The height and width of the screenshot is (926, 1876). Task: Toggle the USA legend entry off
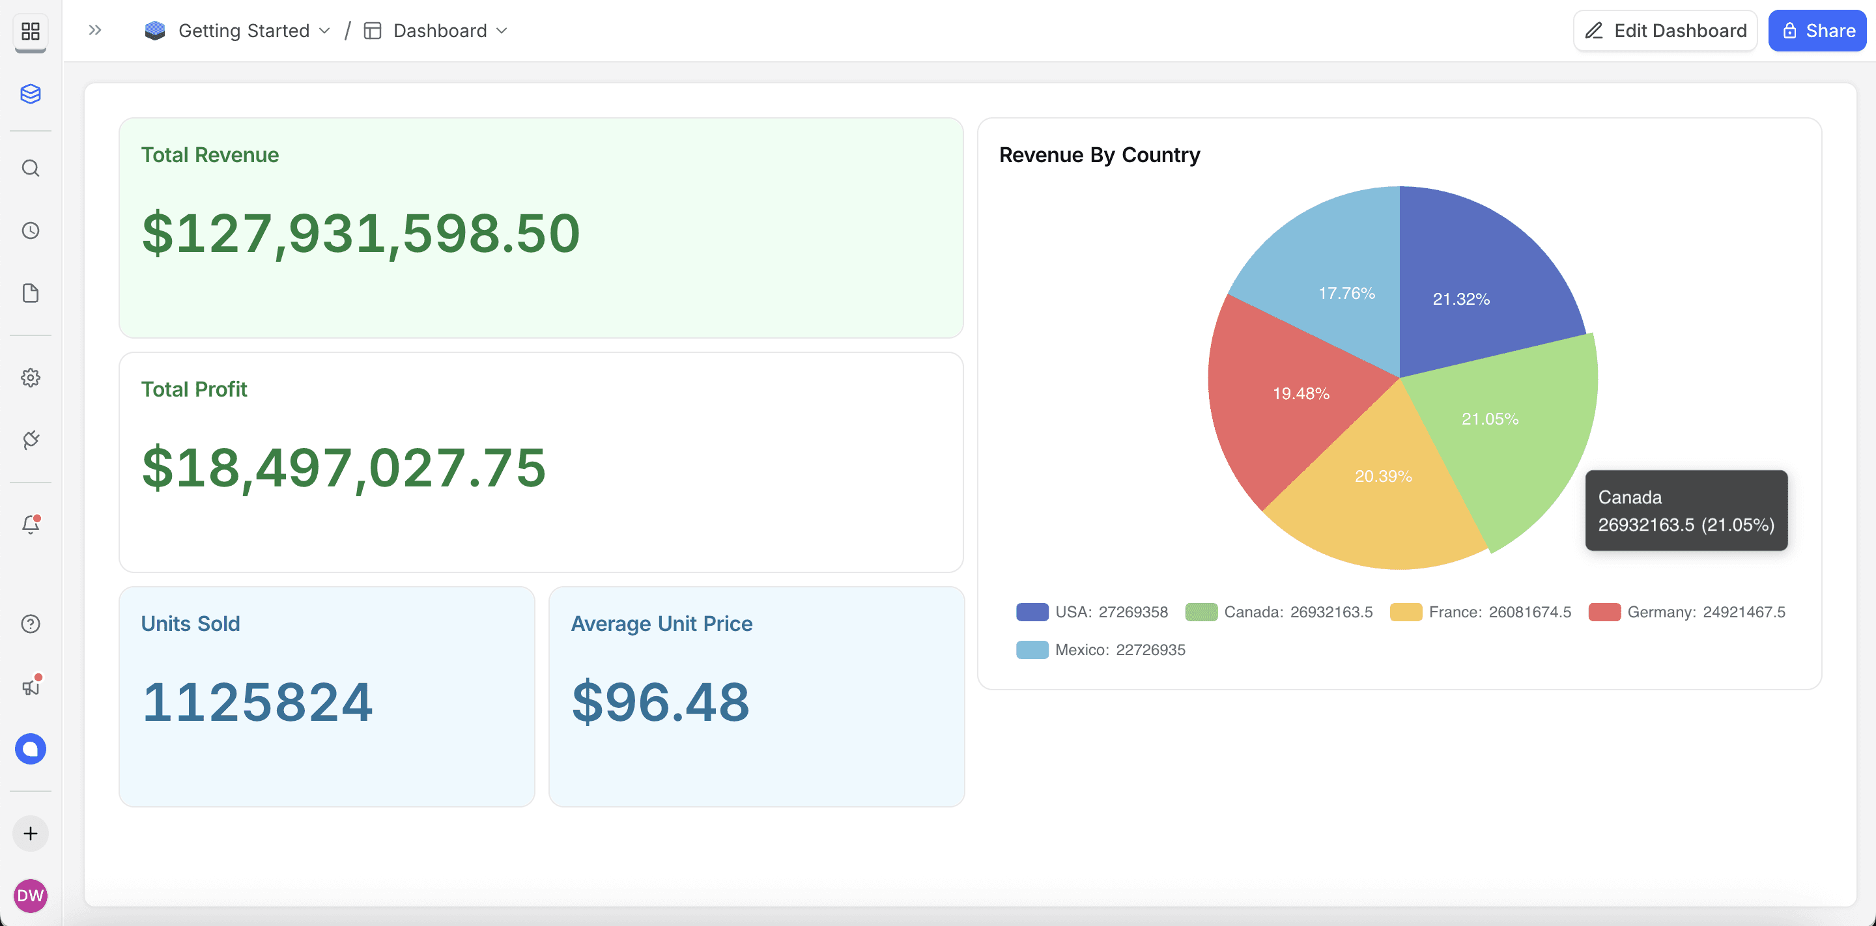(1092, 611)
